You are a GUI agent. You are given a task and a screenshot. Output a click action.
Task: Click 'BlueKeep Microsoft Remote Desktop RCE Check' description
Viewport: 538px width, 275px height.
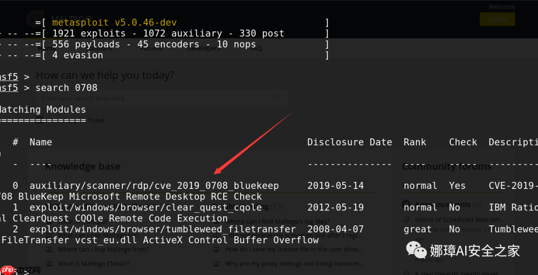pos(140,197)
